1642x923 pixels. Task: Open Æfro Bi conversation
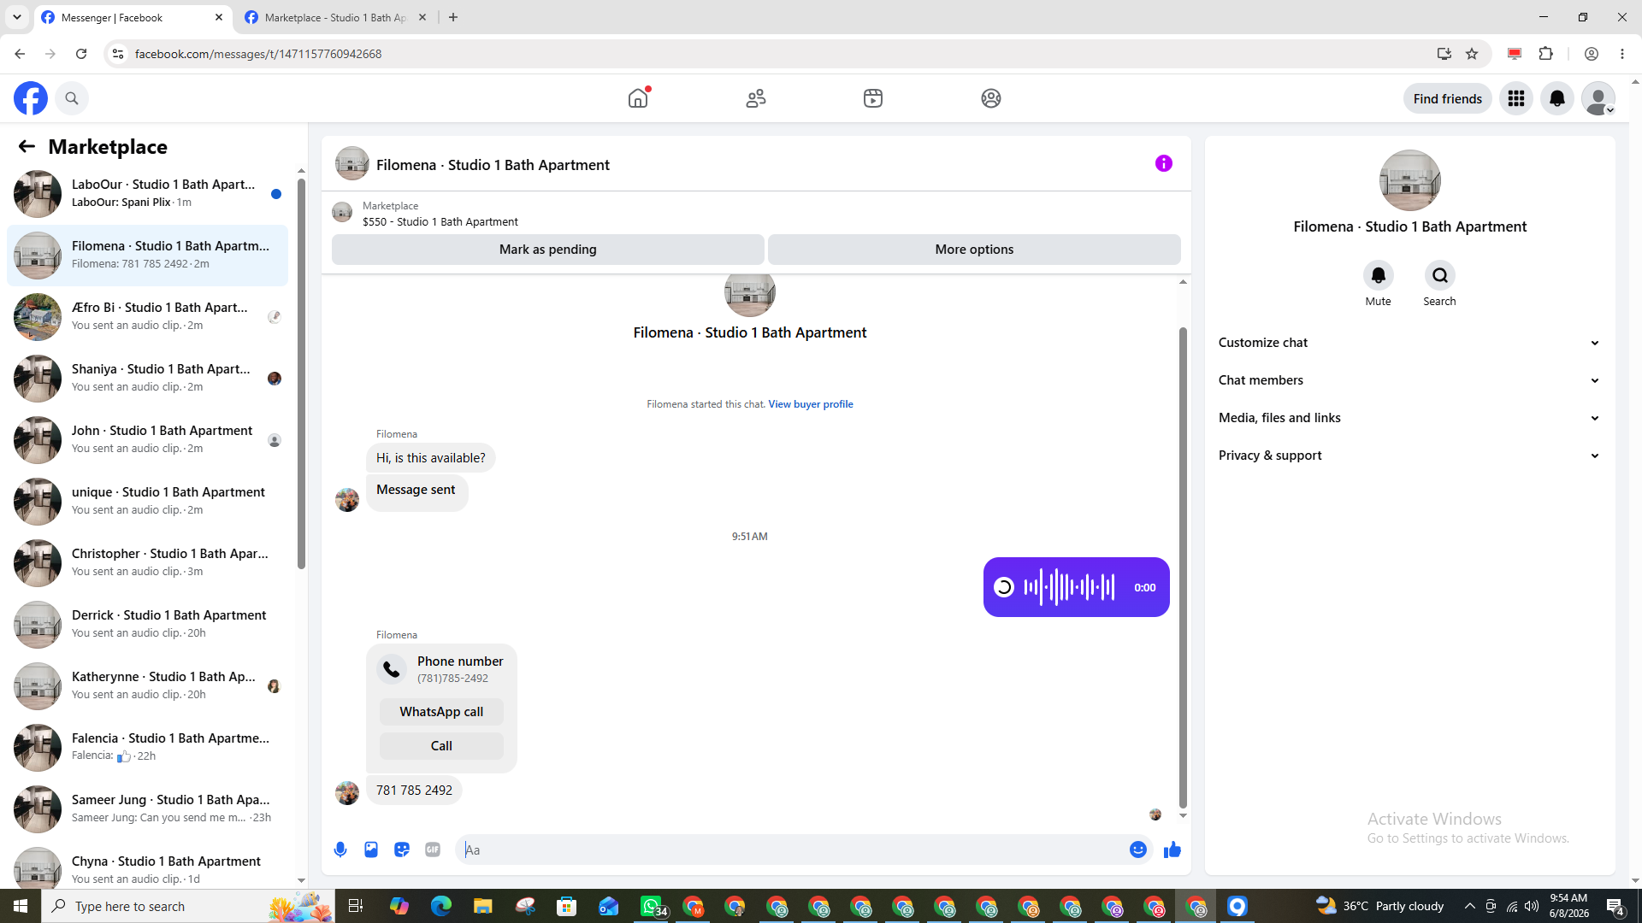[148, 316]
